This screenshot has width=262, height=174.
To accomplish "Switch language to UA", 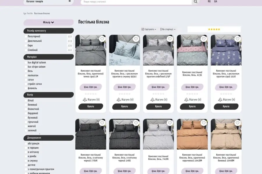I will click(215, 1).
